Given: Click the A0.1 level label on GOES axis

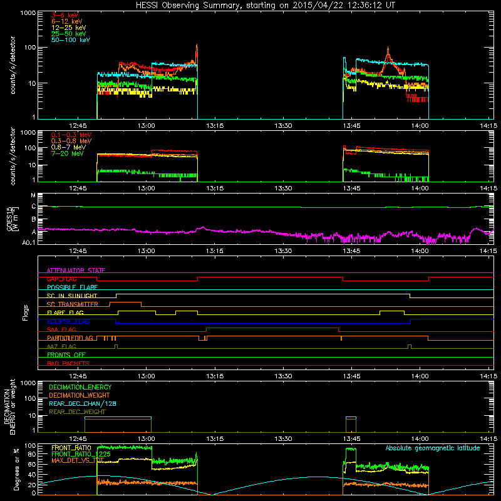Looking at the screenshot, I should [29, 242].
